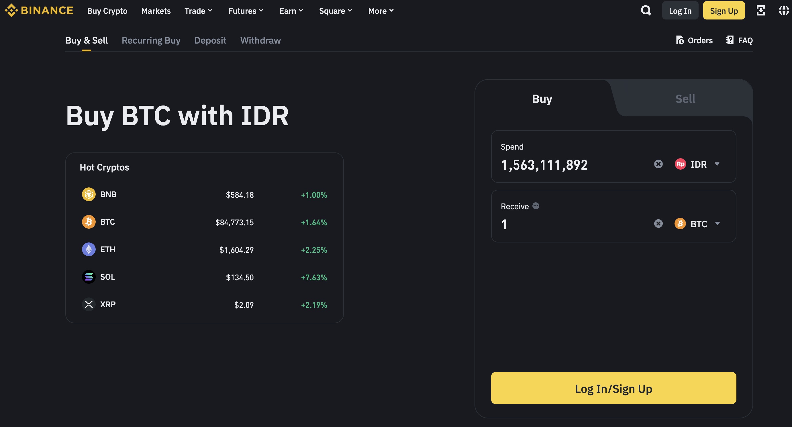The width and height of the screenshot is (792, 427).
Task: Select the BNB coin icon
Action: tap(89, 194)
